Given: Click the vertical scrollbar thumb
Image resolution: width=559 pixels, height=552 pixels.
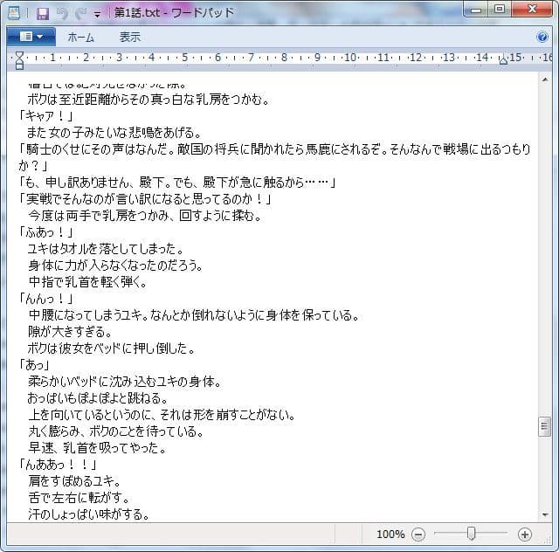Looking at the screenshot, I should click(x=545, y=426).
